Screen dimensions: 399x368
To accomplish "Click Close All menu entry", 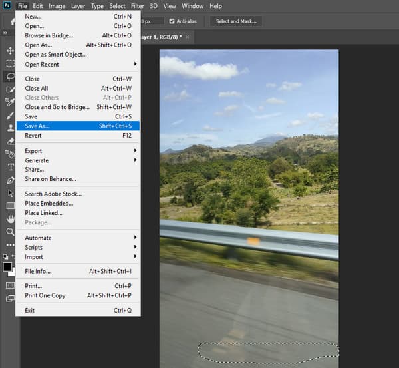I will pyautogui.click(x=78, y=88).
